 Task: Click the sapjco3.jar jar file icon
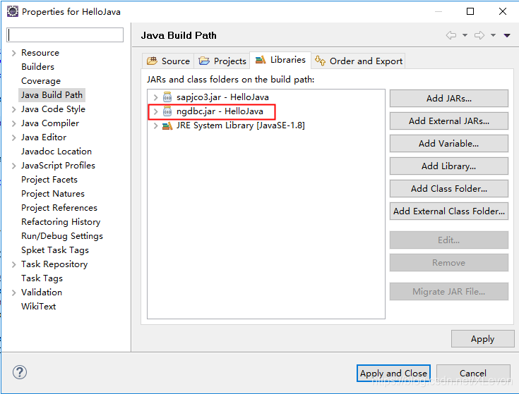pyautogui.click(x=167, y=97)
